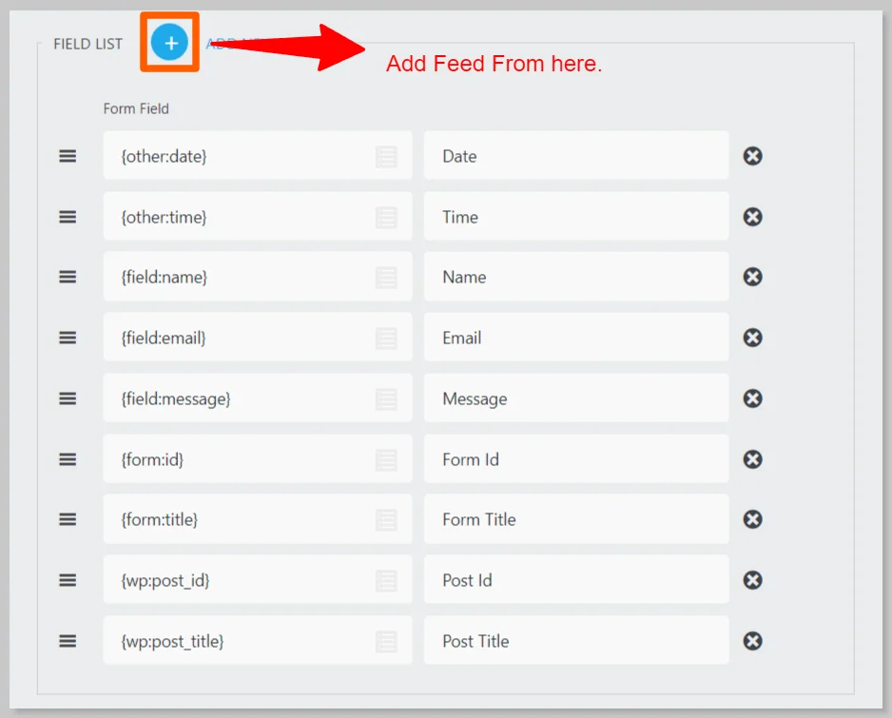This screenshot has height=718, width=892.
Task: Grab the drag handle for {other:date}
Action: [x=68, y=156]
